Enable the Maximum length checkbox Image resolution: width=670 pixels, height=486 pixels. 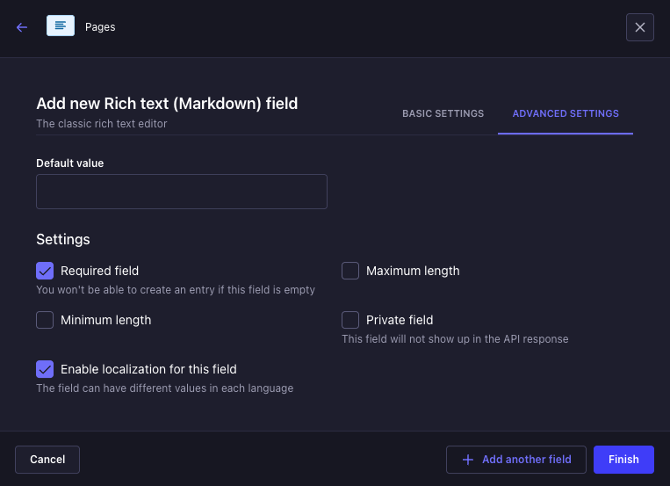pyautogui.click(x=350, y=271)
